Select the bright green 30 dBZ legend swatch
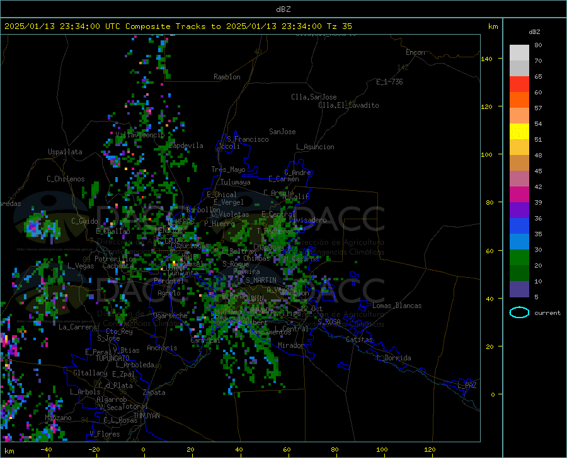 519,258
